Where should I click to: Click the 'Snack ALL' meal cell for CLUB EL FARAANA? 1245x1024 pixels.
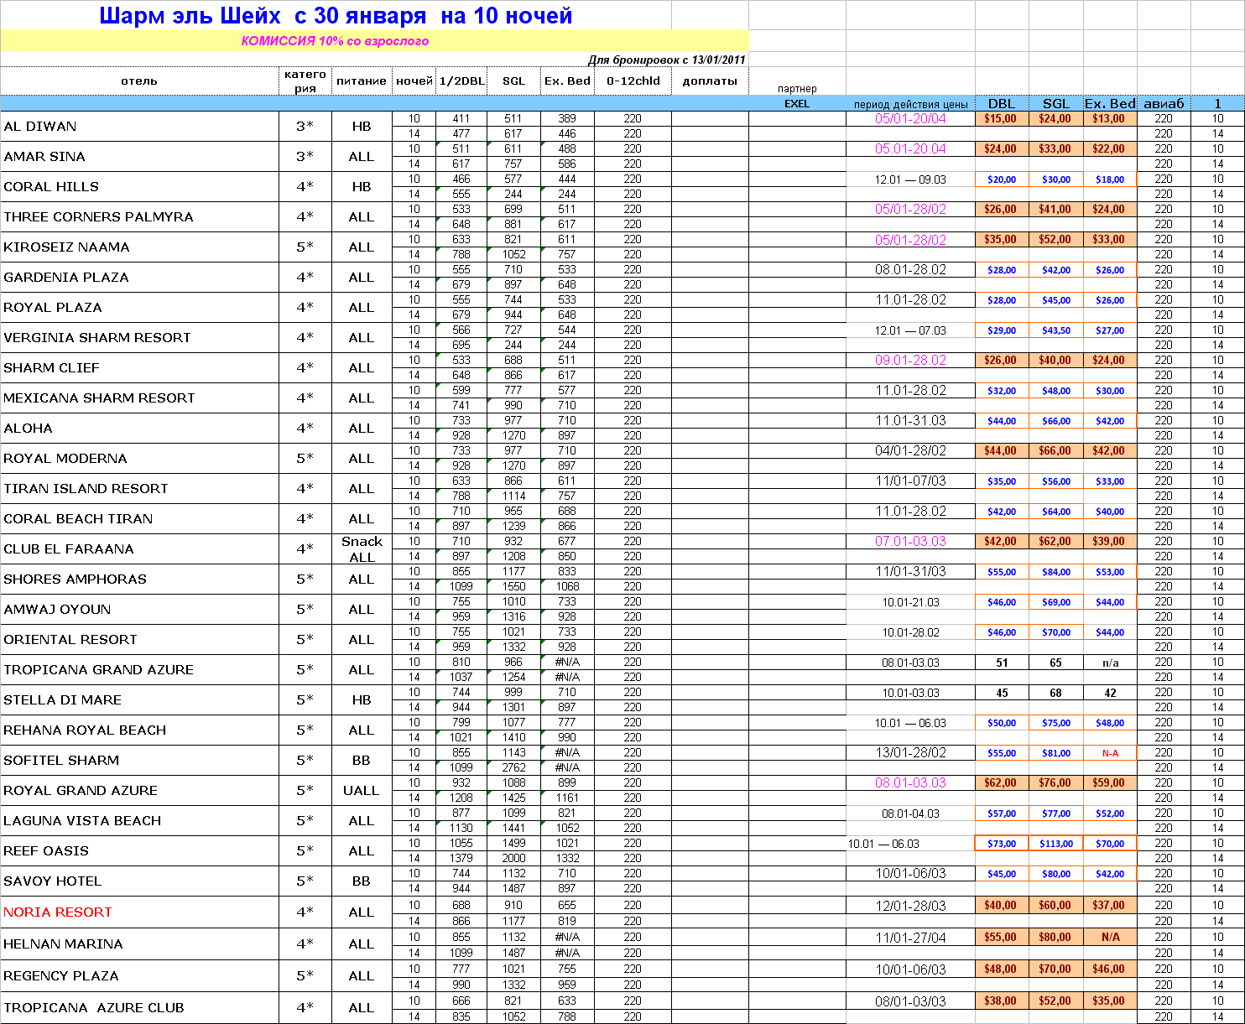pos(362,549)
